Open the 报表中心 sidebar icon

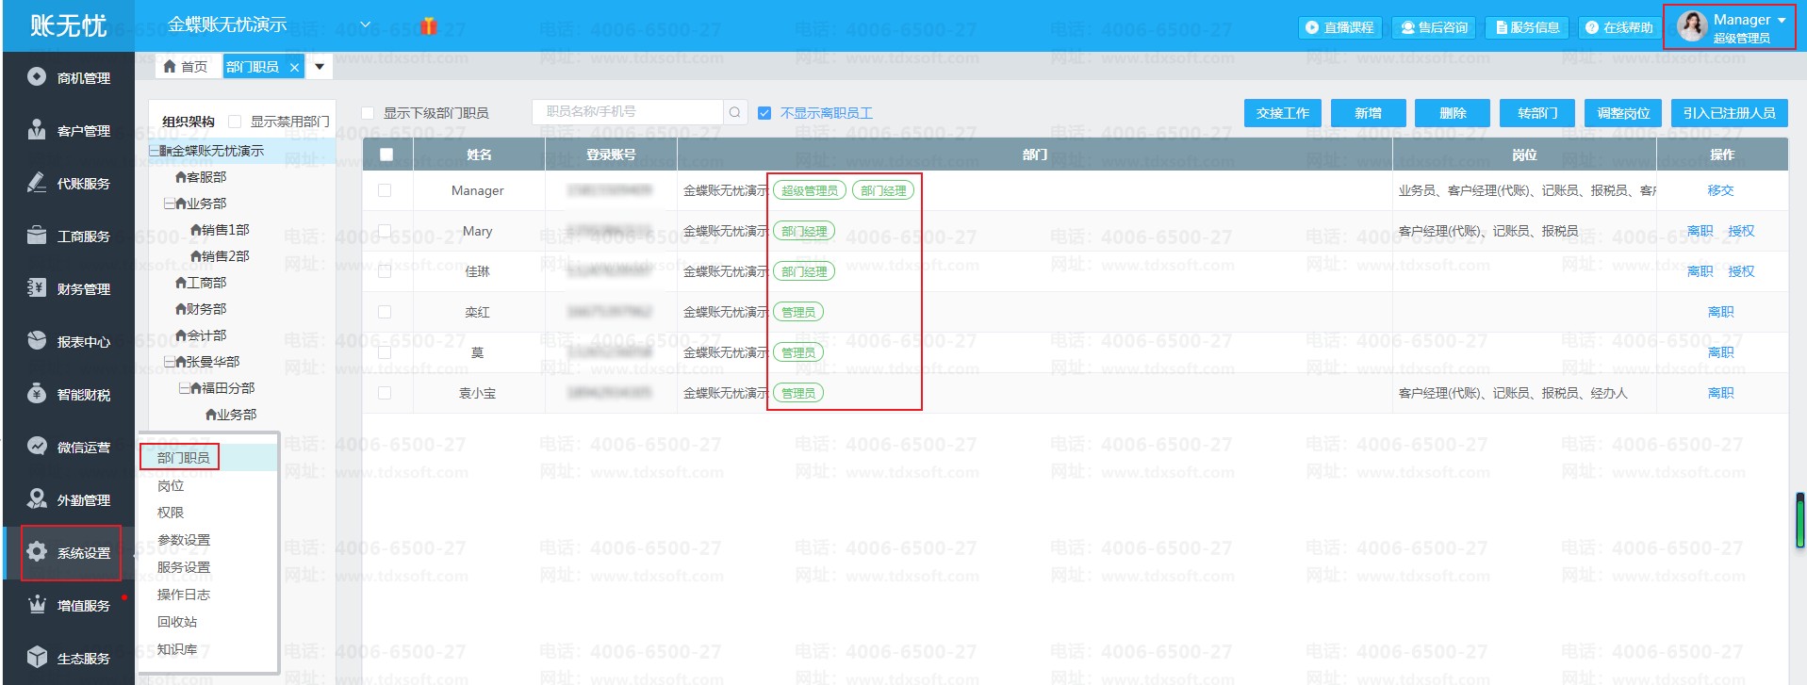pyautogui.click(x=37, y=341)
